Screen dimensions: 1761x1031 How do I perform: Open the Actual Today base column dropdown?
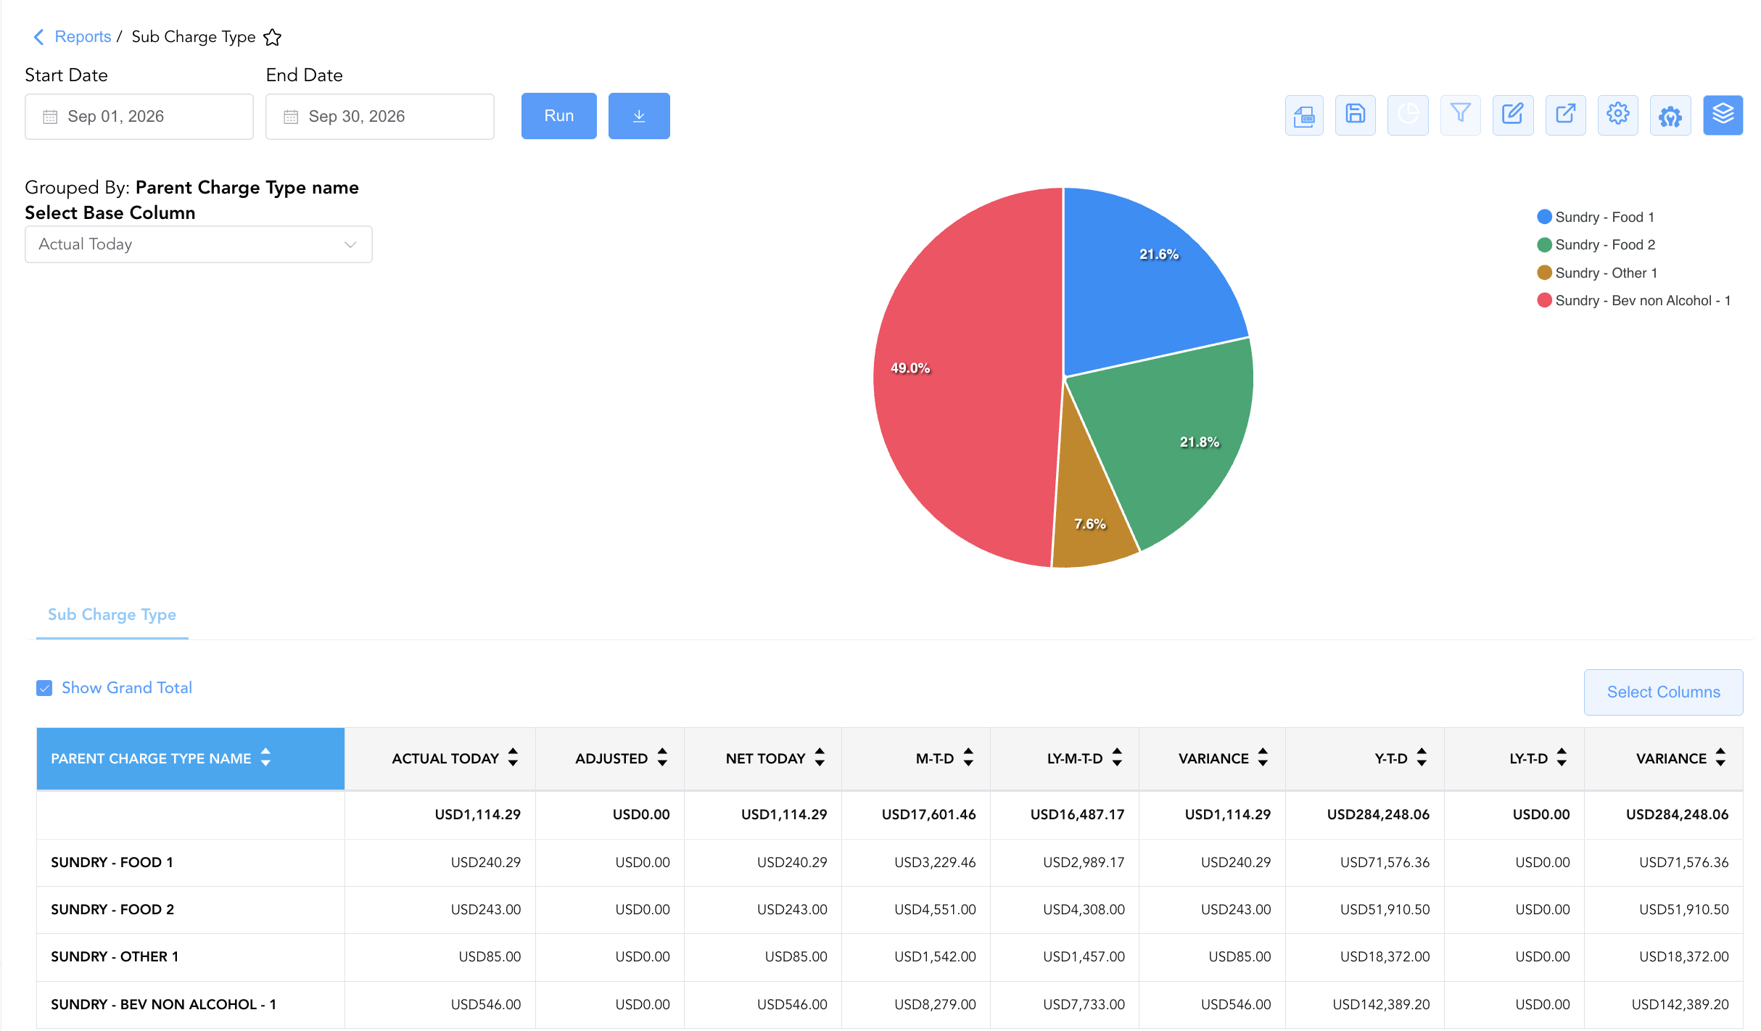199,244
